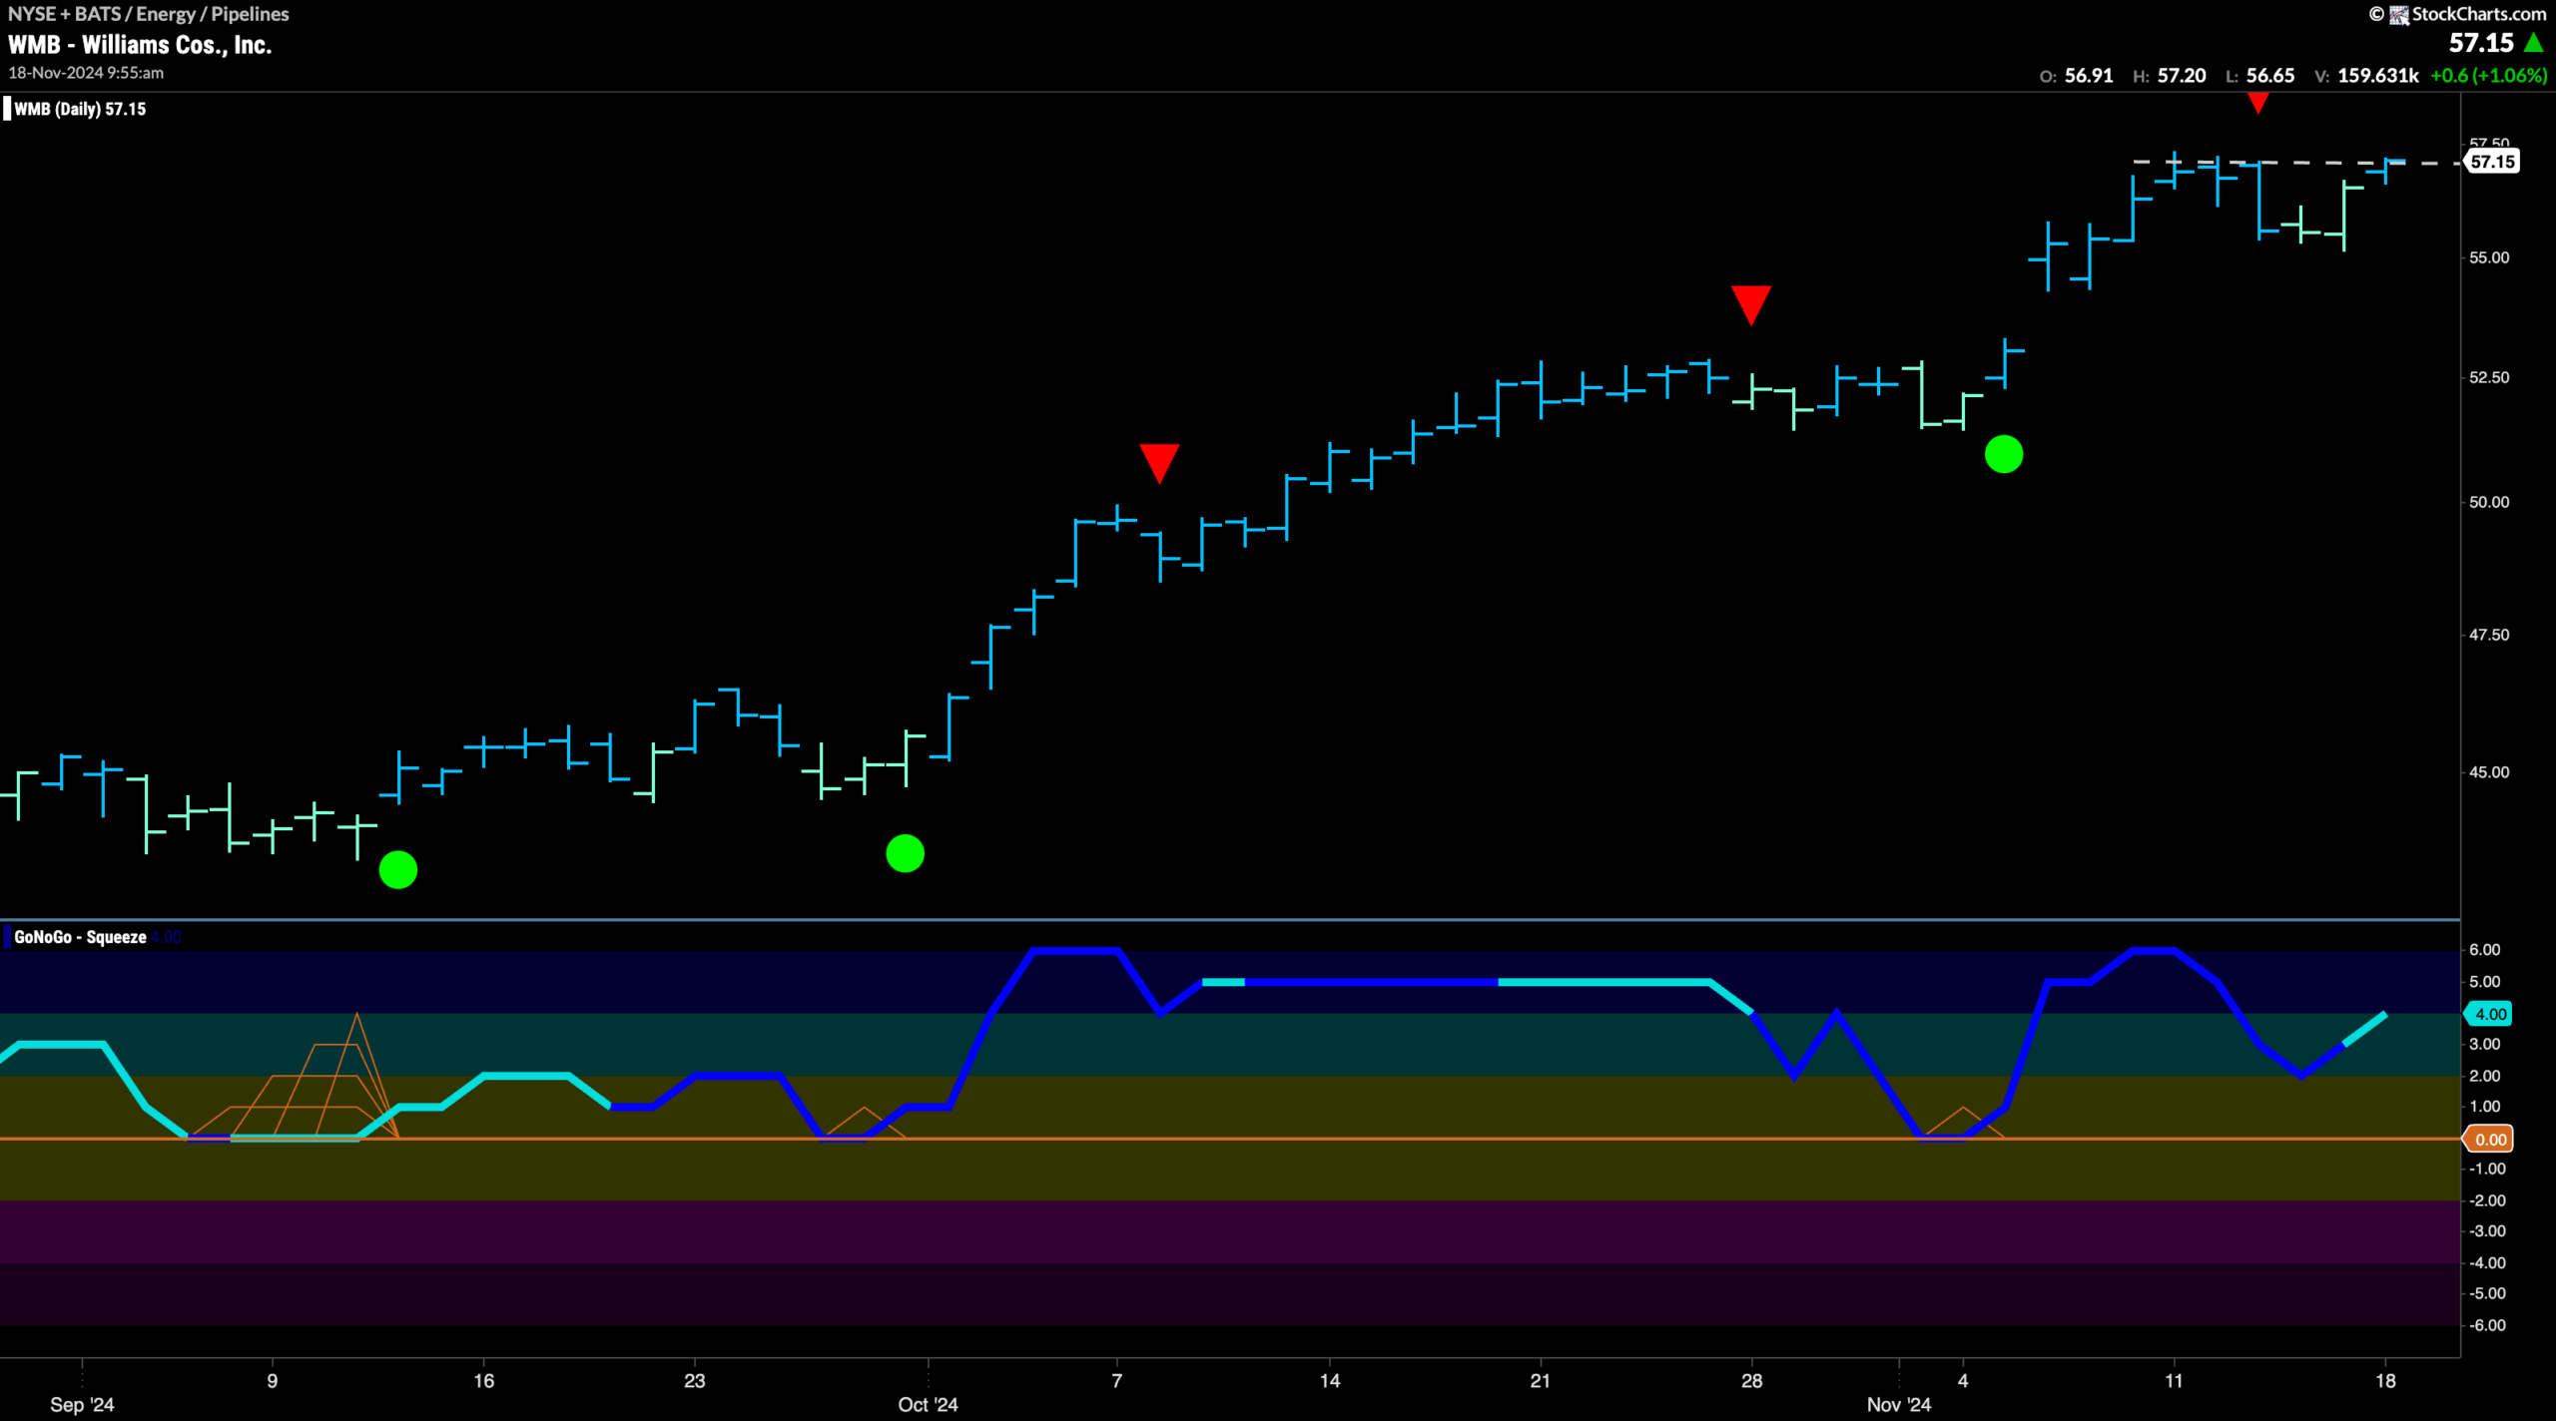Click the green circle signal near Nov 5

coord(2004,454)
